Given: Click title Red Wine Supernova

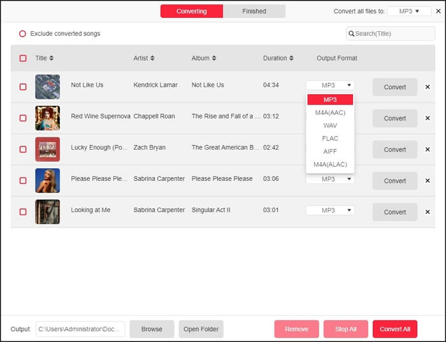Looking at the screenshot, I should tap(101, 117).
